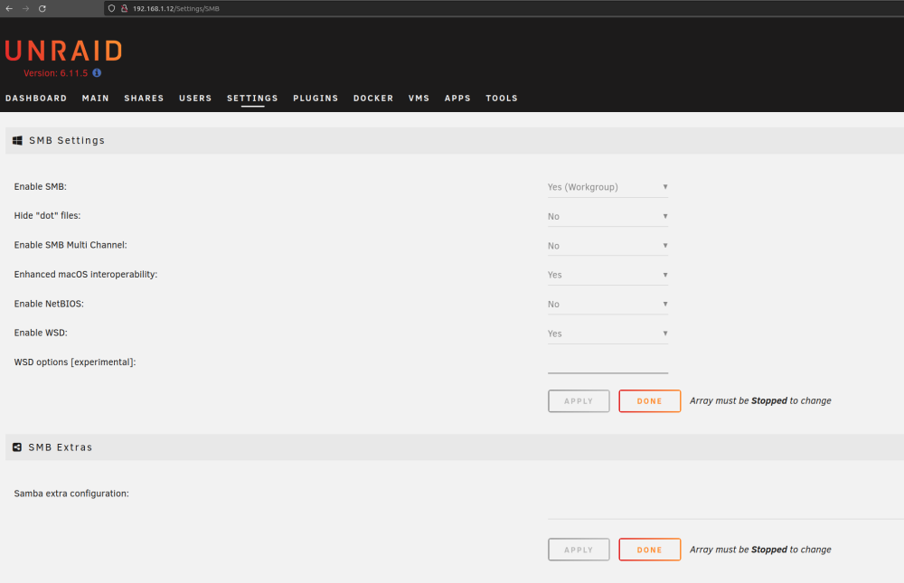The height and width of the screenshot is (583, 904).
Task: Click the insecure padlock icon in address bar
Action: (x=124, y=9)
